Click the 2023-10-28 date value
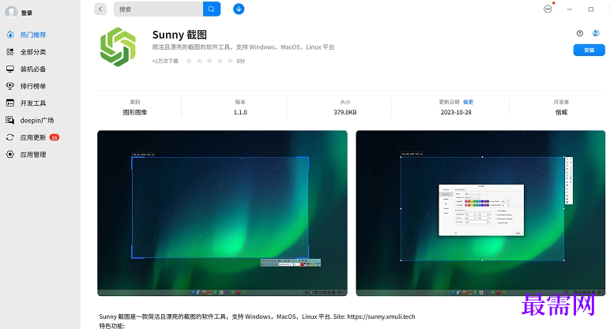 coord(456,112)
